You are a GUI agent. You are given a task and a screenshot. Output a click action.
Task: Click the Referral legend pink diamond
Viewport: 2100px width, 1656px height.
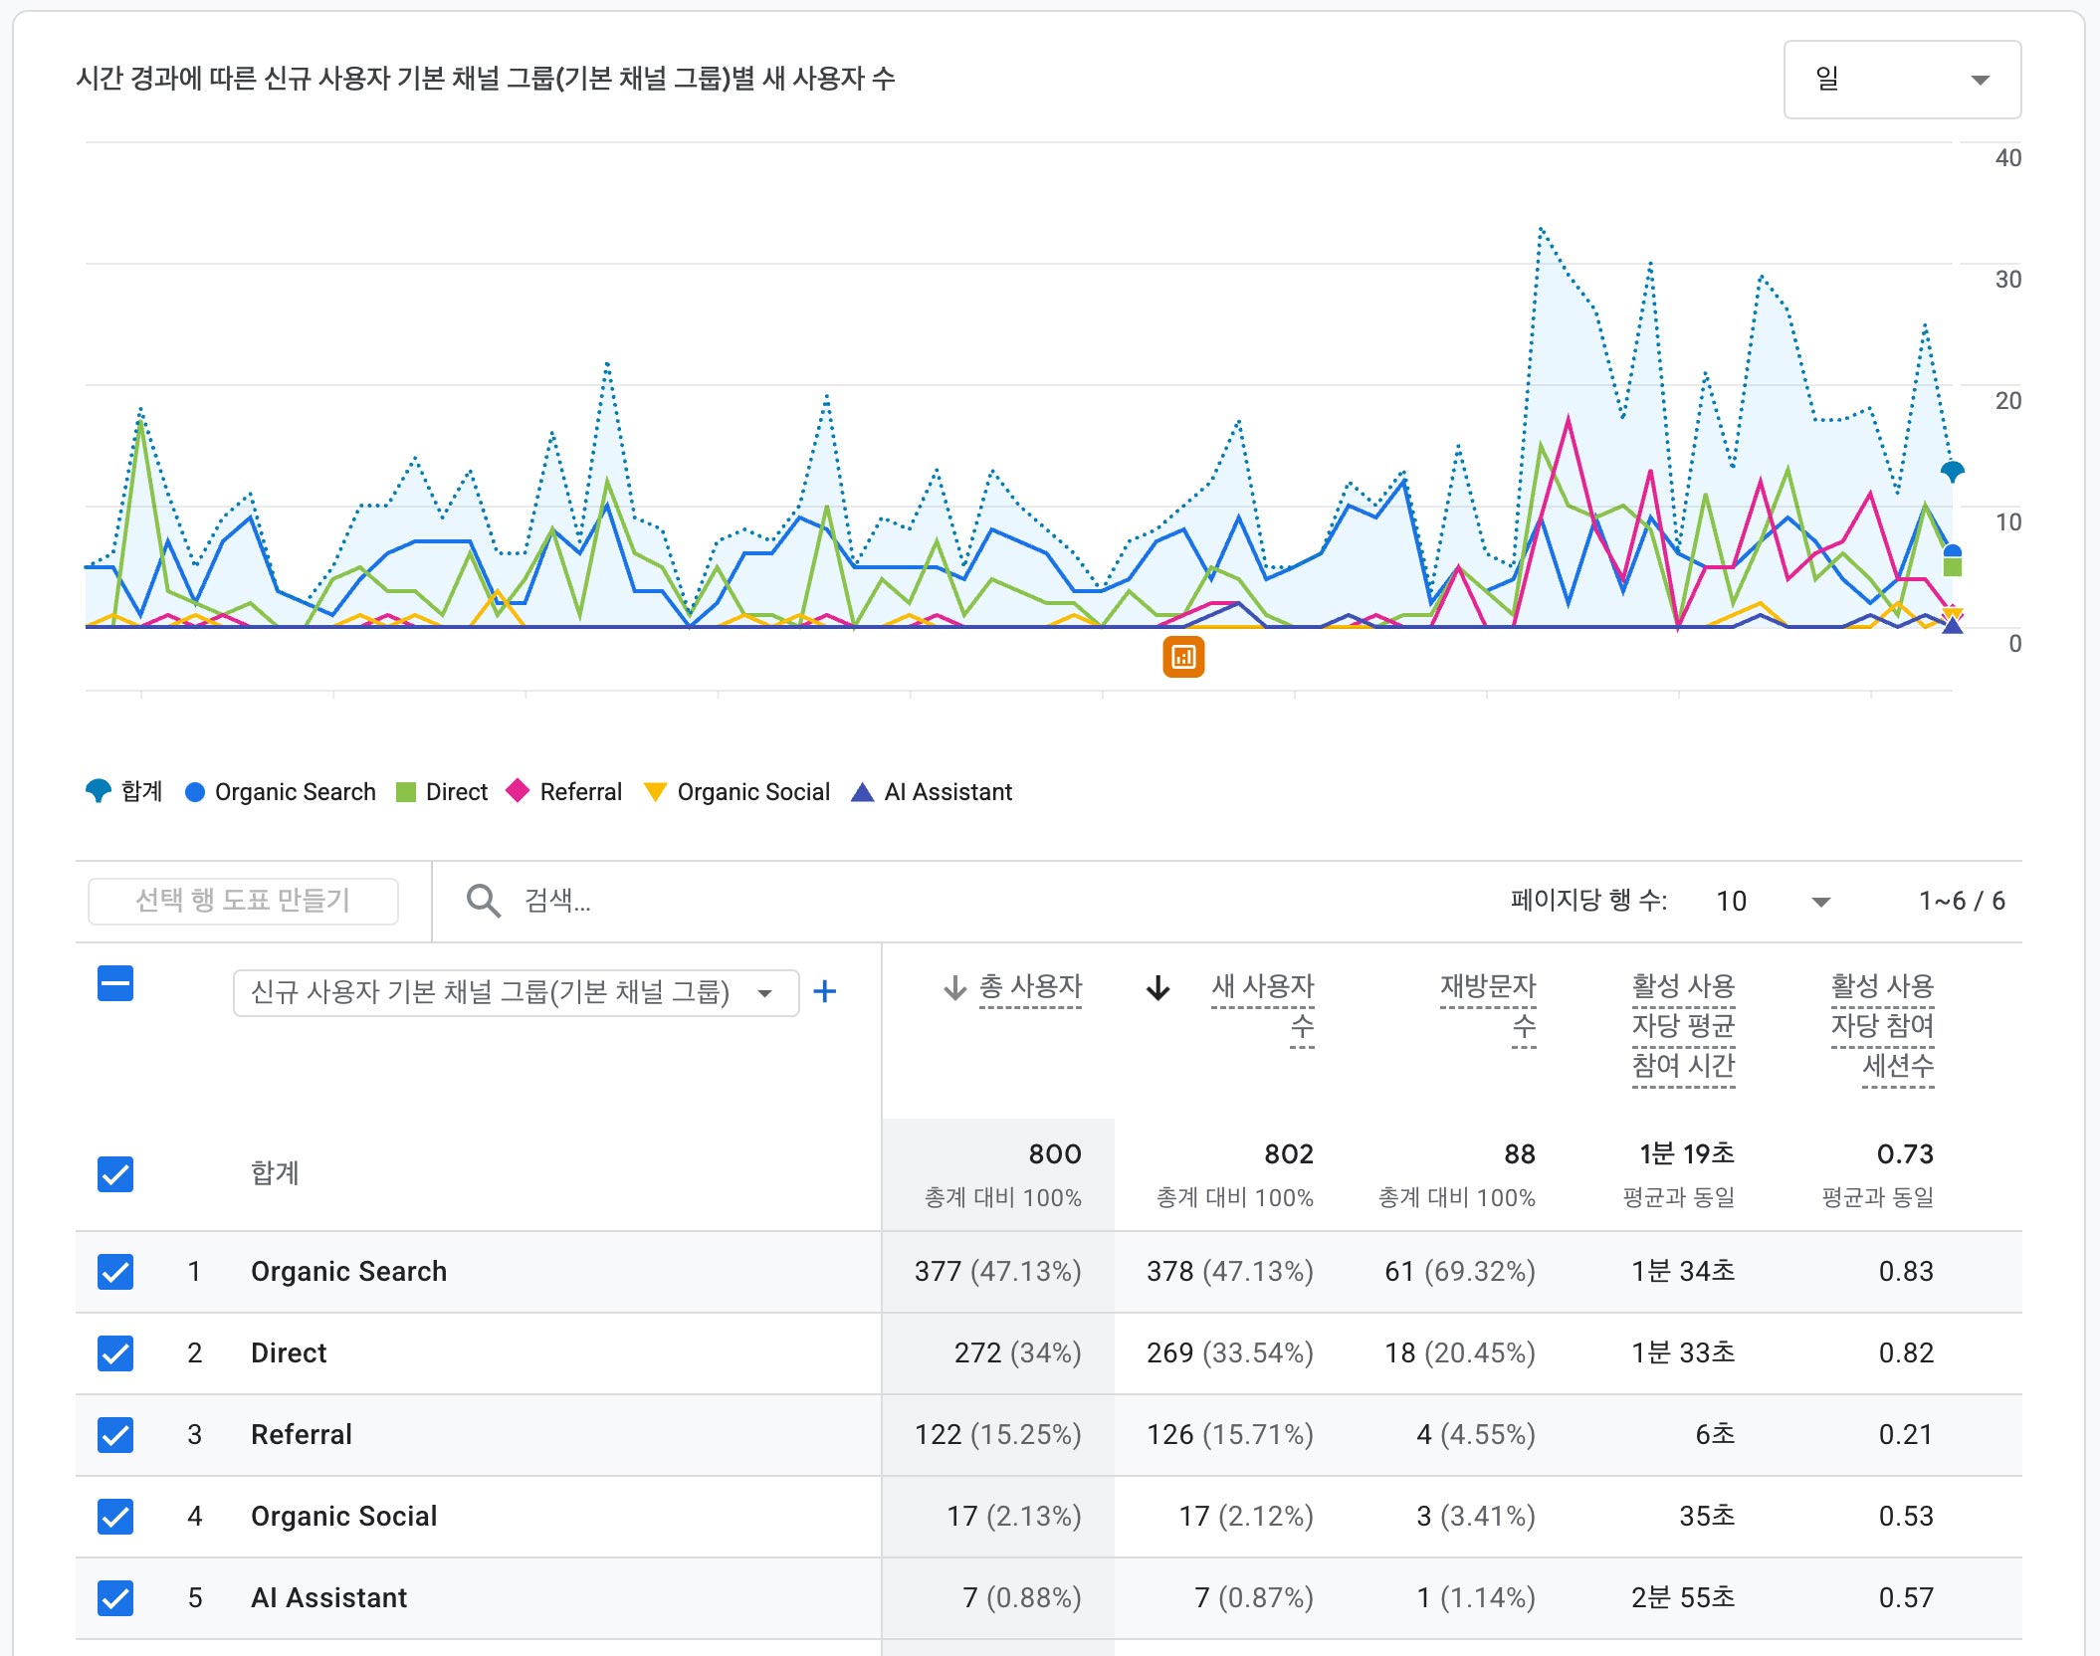[x=518, y=791]
